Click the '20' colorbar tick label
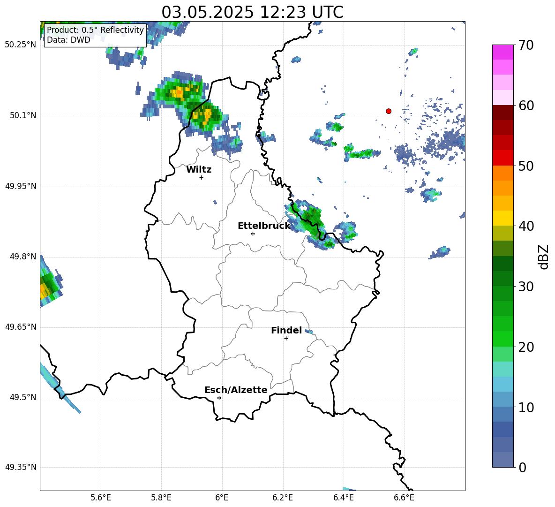Image resolution: width=555 pixels, height=507 pixels. (526, 347)
